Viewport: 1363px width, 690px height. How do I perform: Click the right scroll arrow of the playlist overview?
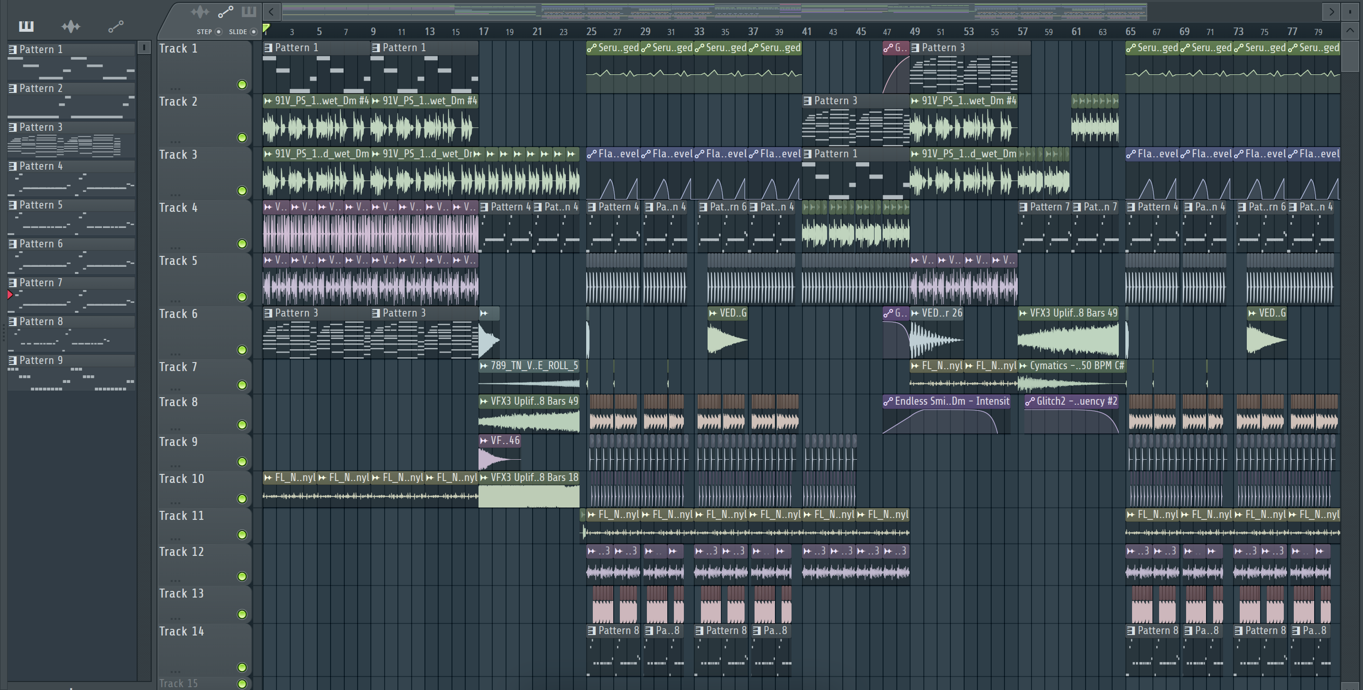pos(1332,11)
